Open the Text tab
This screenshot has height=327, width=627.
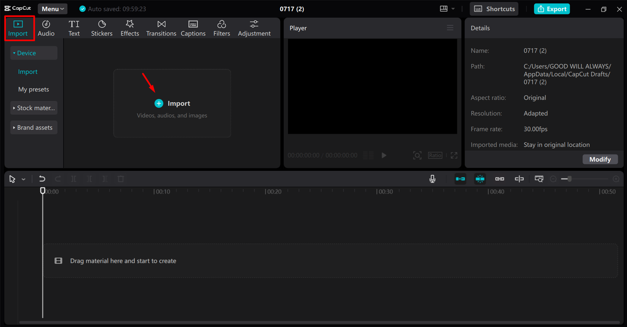pyautogui.click(x=74, y=28)
